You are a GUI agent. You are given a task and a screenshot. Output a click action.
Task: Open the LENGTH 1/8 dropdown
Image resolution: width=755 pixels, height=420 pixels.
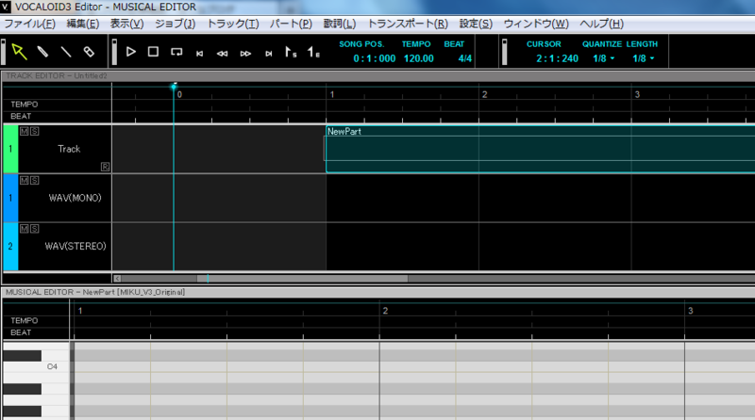[644, 58]
